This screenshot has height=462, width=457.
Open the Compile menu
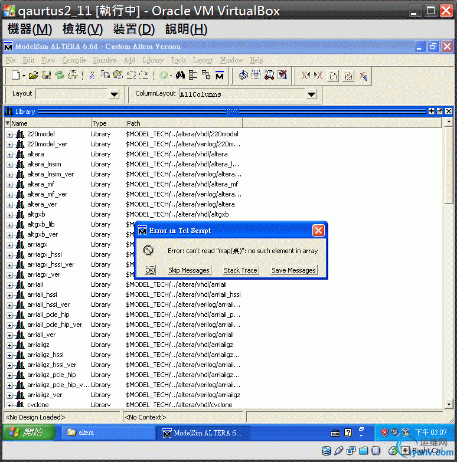[x=74, y=60]
